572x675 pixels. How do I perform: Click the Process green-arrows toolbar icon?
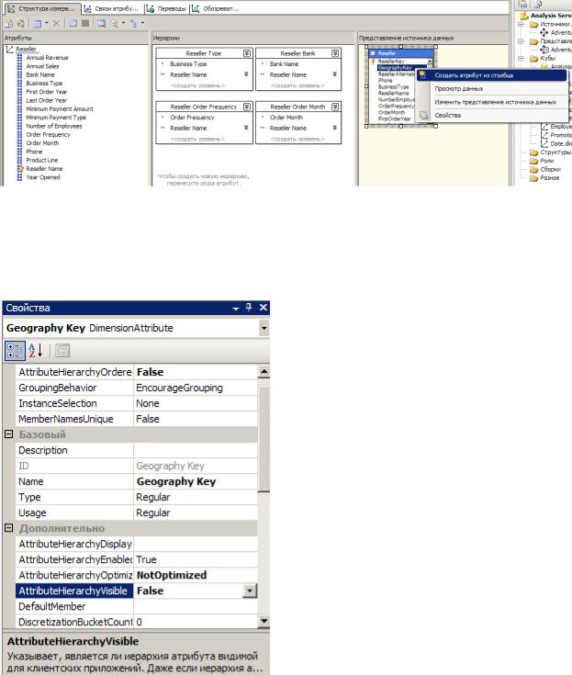click(20, 24)
